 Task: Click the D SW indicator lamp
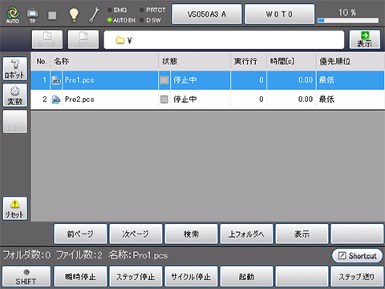[x=142, y=20]
